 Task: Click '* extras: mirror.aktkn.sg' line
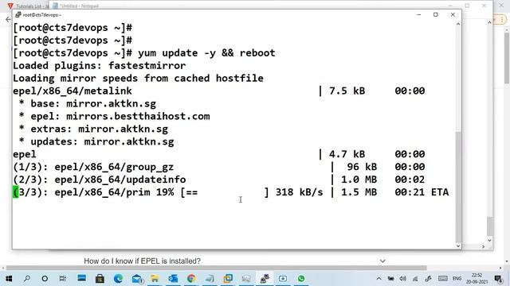93,129
